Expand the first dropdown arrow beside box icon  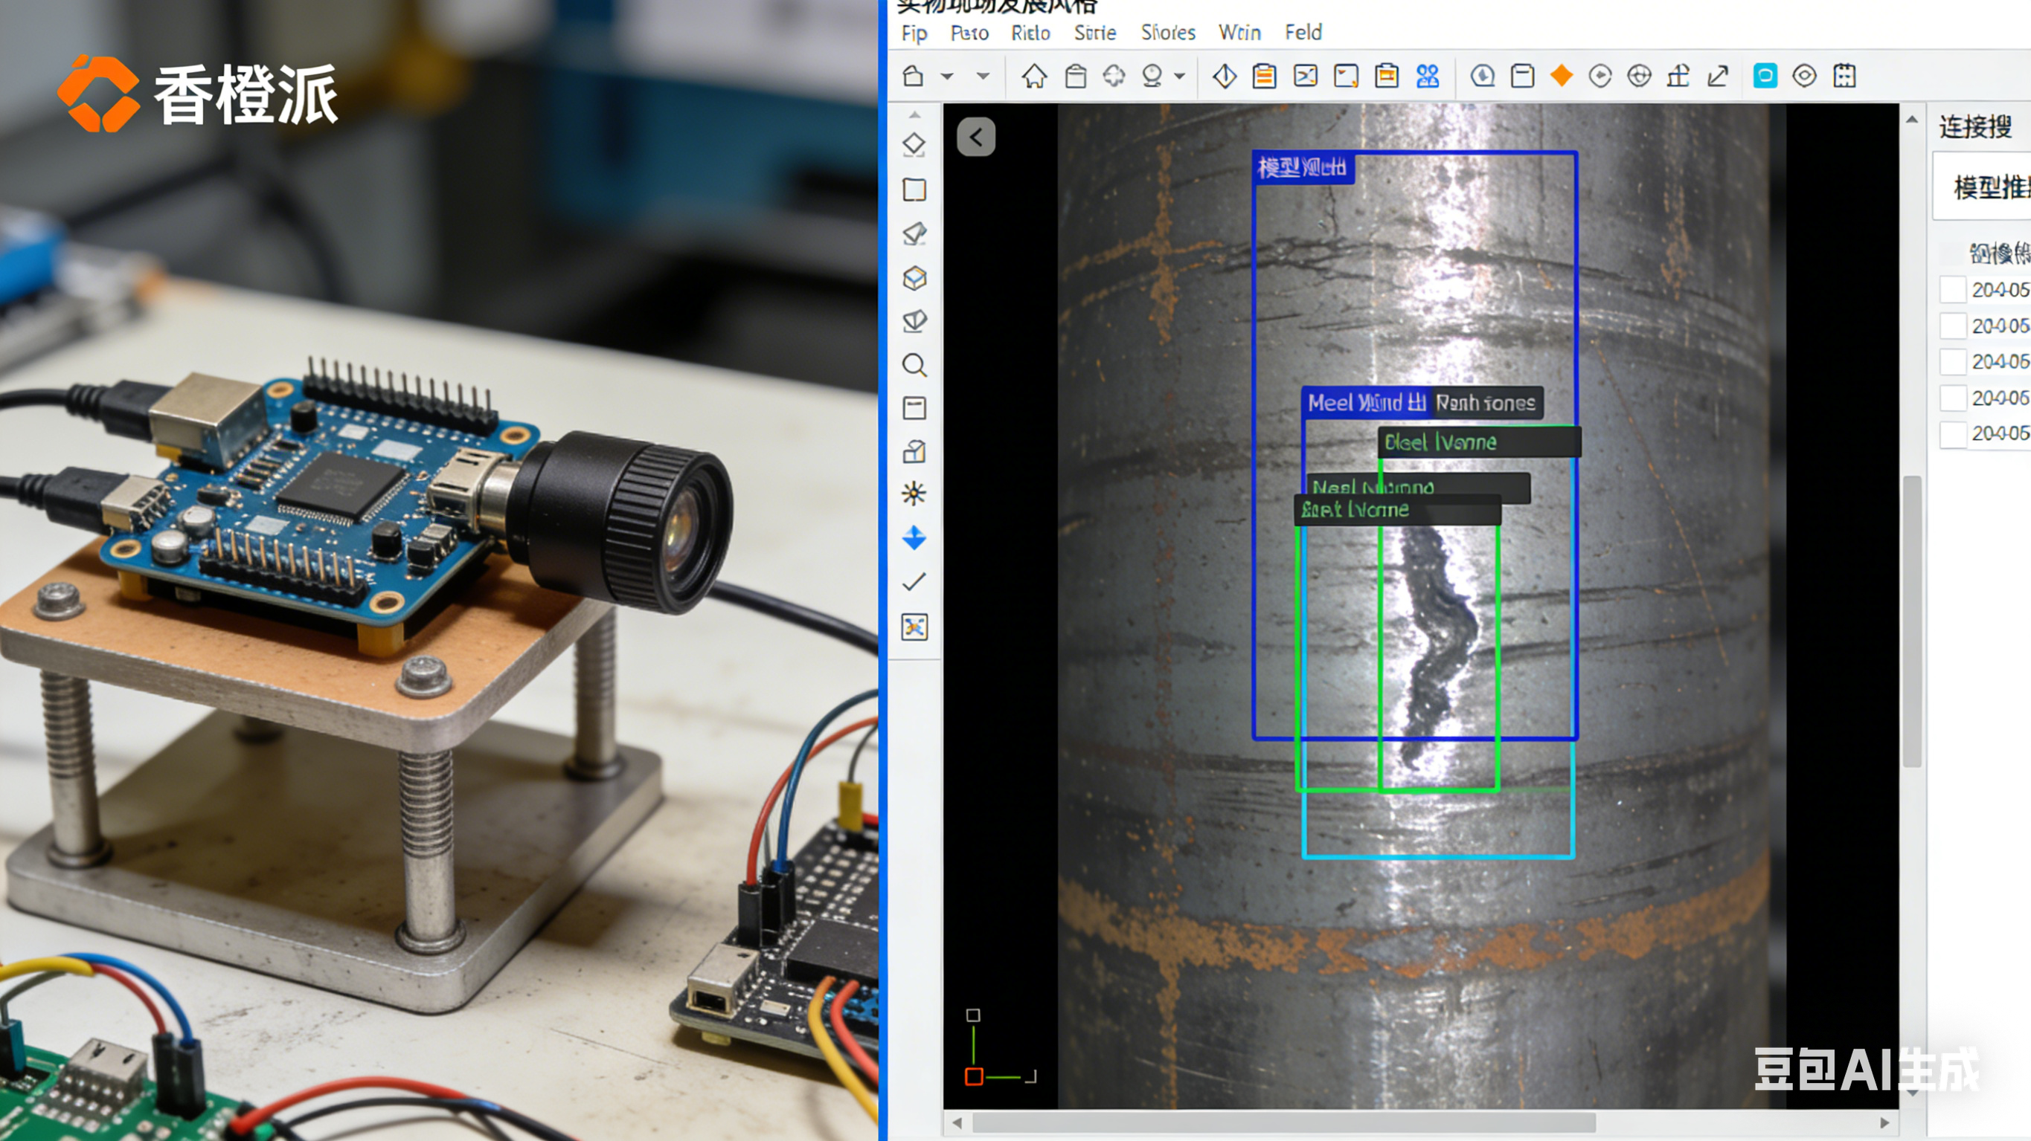point(947,77)
